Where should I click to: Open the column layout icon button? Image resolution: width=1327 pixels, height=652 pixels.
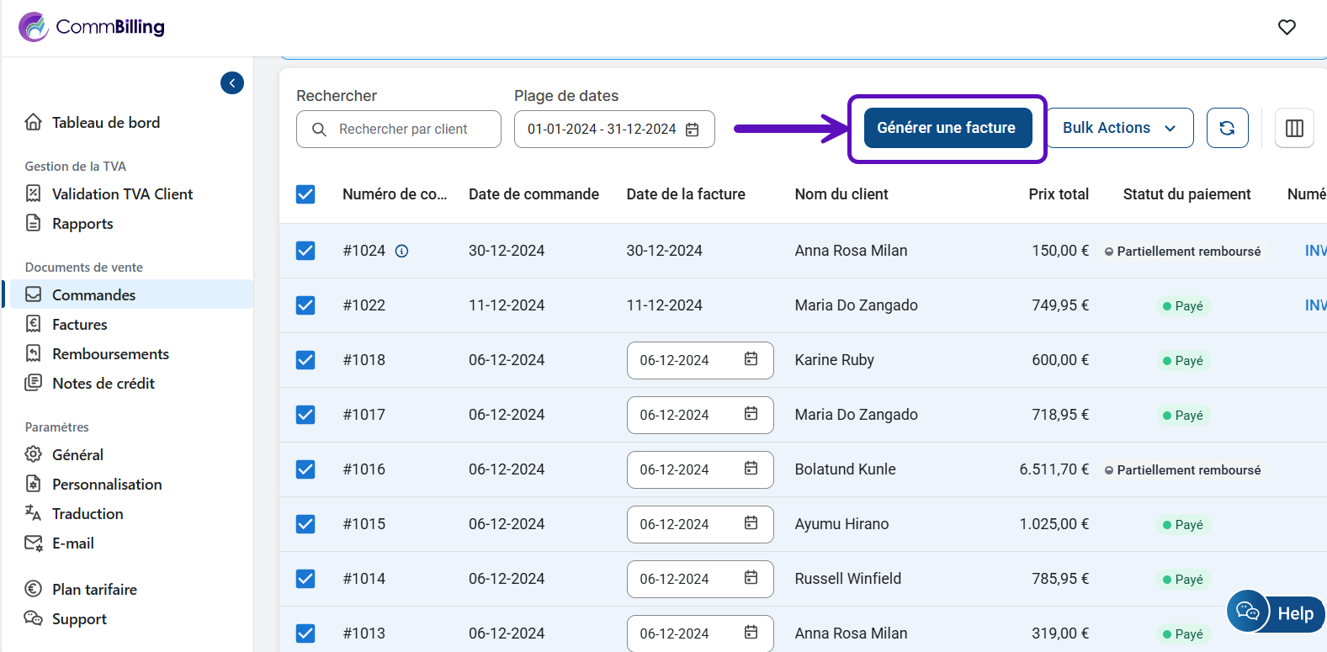[1294, 128]
